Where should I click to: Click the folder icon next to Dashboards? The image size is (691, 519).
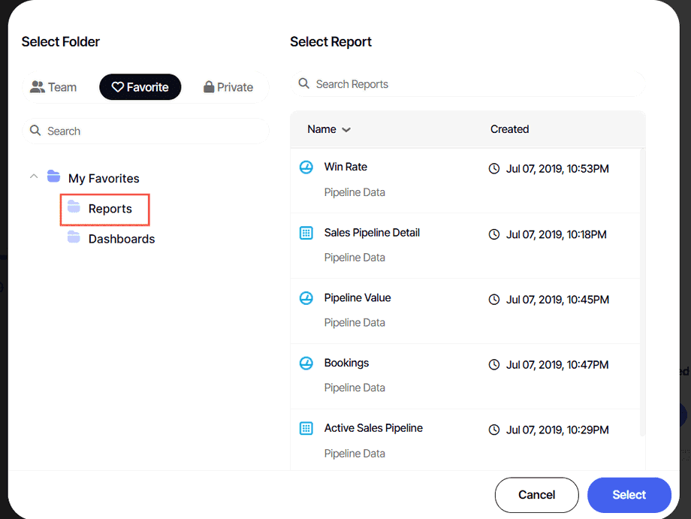tap(74, 237)
